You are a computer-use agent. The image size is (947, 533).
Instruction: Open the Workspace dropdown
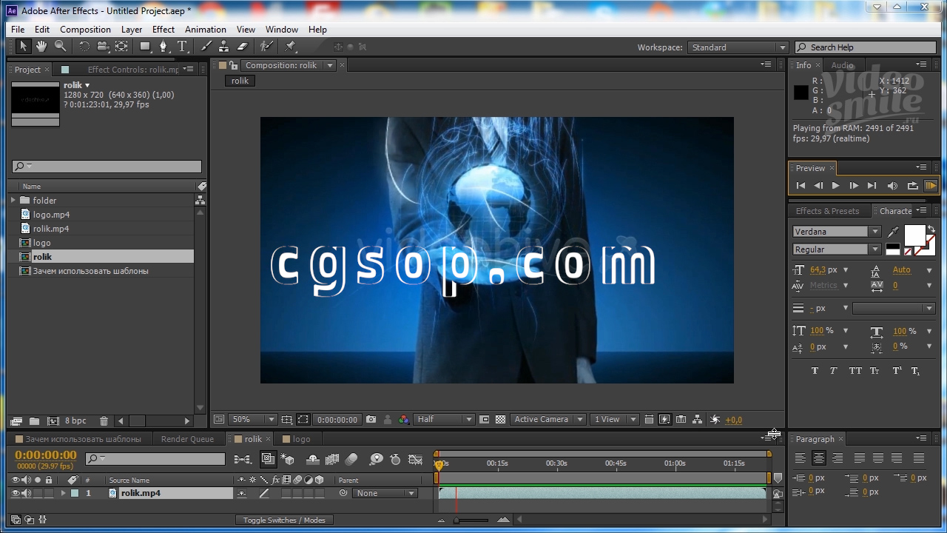coord(738,47)
